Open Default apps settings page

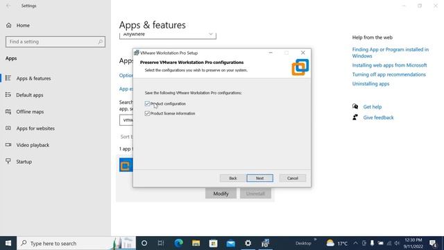[x=29, y=95]
